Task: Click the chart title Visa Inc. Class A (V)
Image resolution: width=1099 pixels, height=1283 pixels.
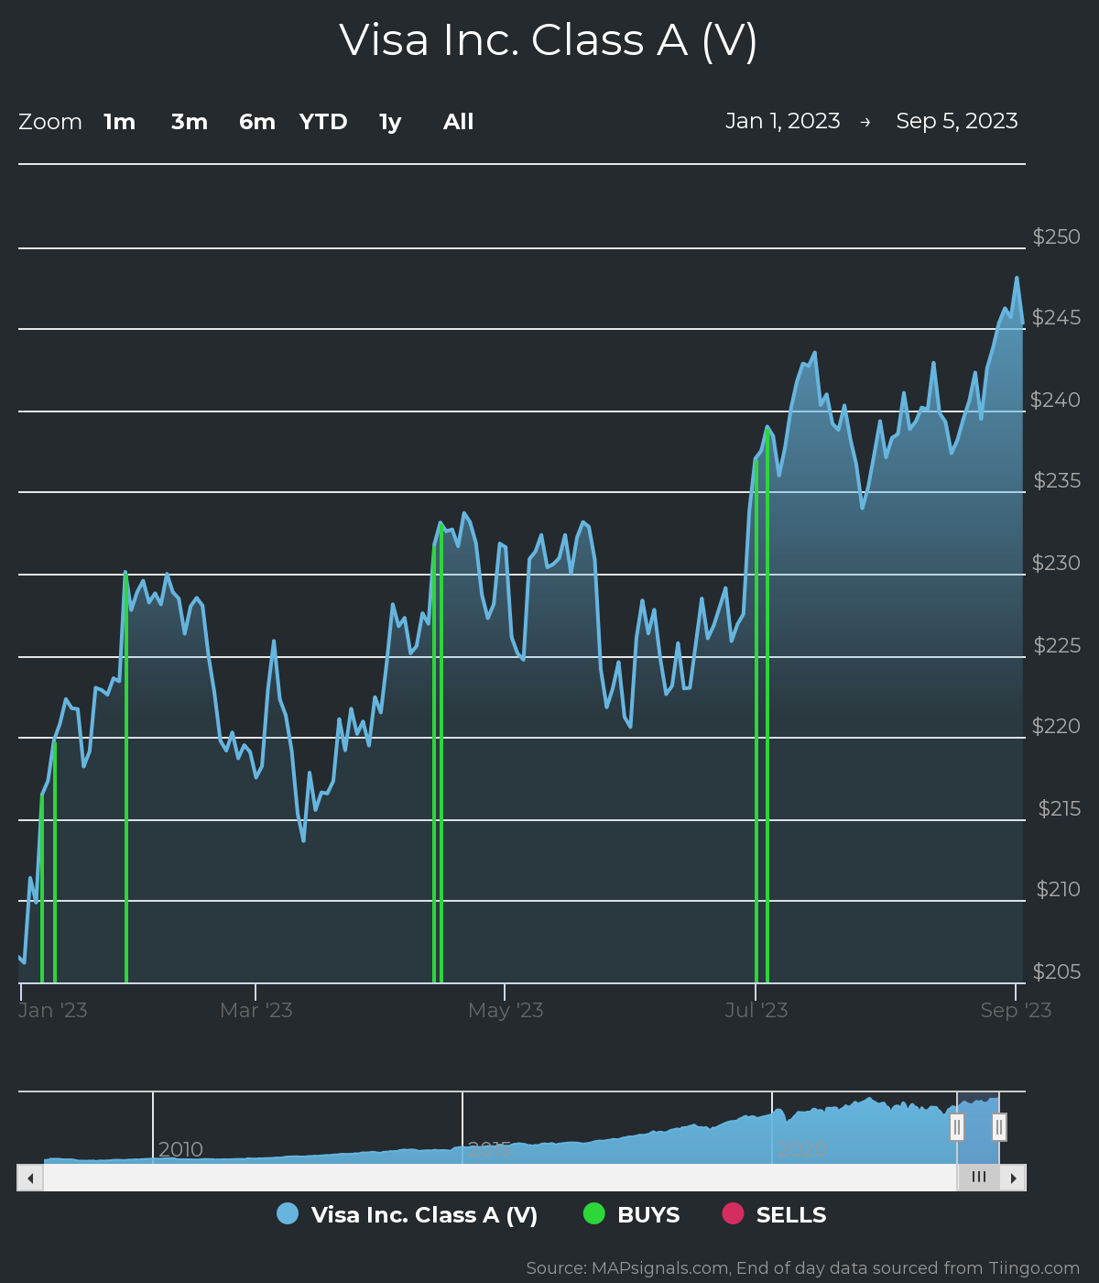Action: point(549,40)
